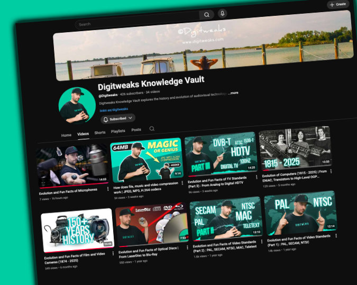
Task: Switch to the Home tab
Action: click(66, 135)
